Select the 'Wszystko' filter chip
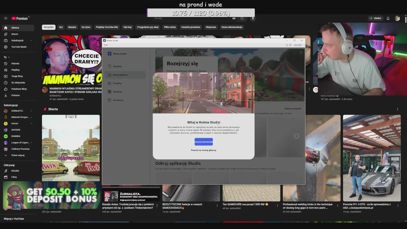 click(49, 27)
